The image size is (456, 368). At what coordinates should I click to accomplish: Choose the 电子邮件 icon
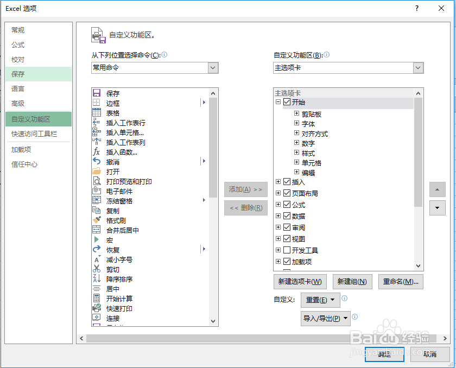97,191
